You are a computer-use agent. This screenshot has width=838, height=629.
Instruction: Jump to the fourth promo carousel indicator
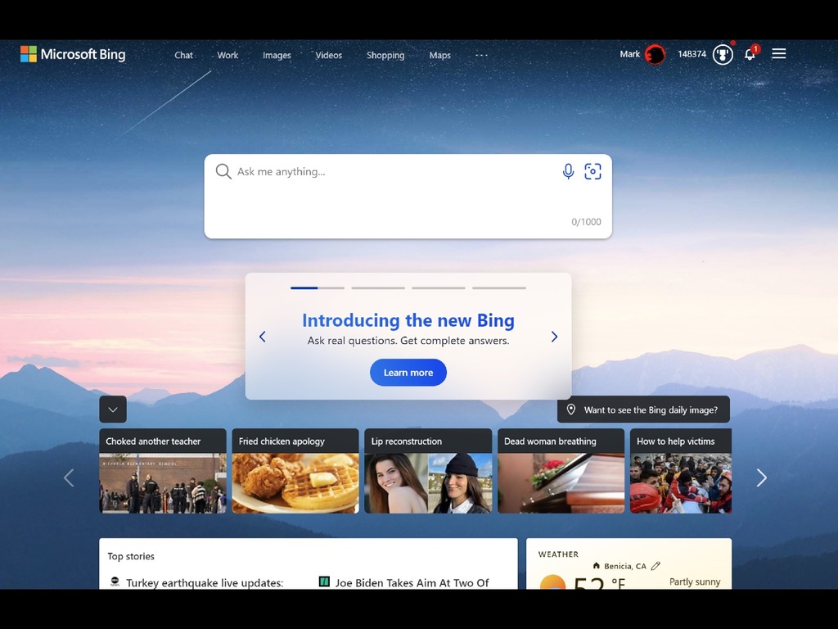tap(499, 287)
